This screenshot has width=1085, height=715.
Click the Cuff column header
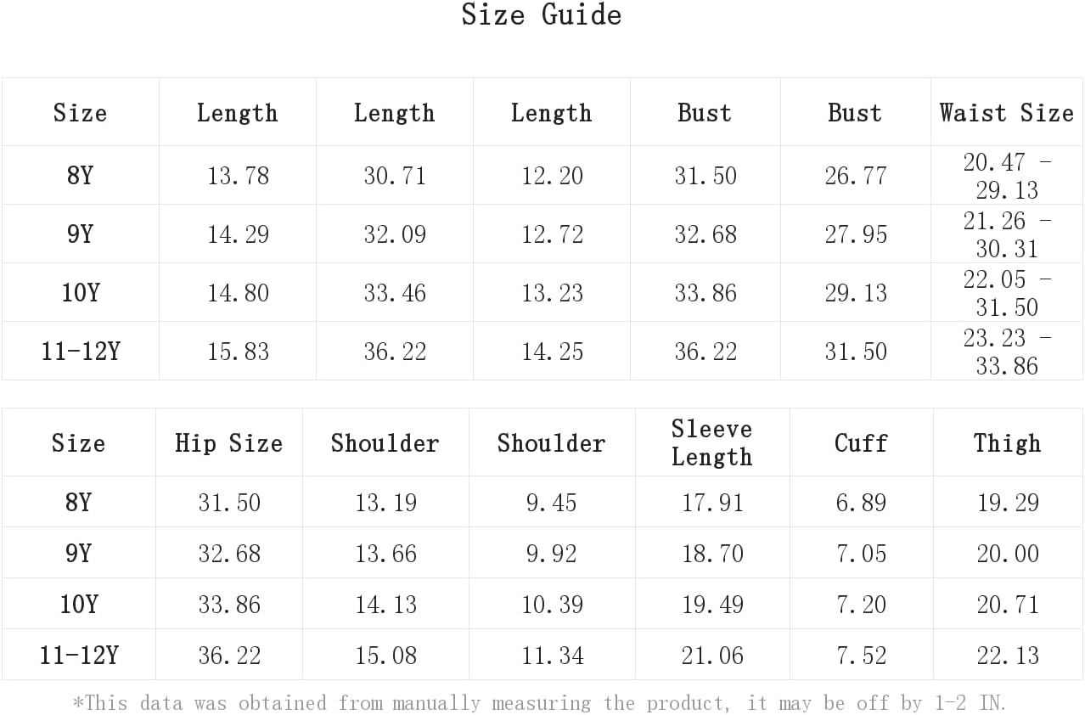[x=861, y=443]
